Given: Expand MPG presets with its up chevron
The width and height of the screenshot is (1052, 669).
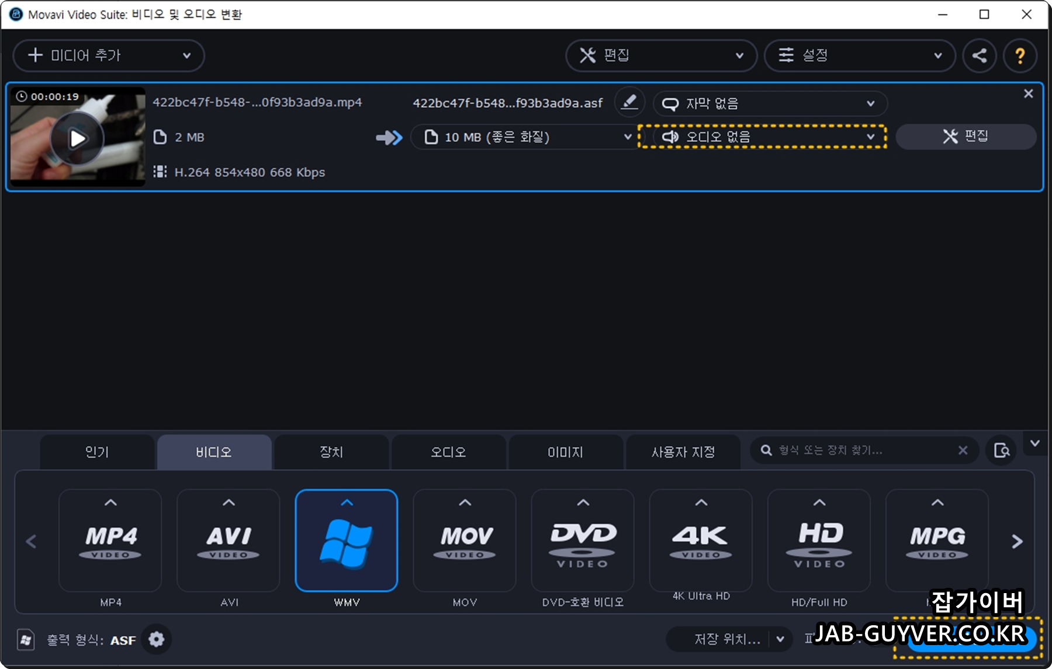Looking at the screenshot, I should pos(937,503).
